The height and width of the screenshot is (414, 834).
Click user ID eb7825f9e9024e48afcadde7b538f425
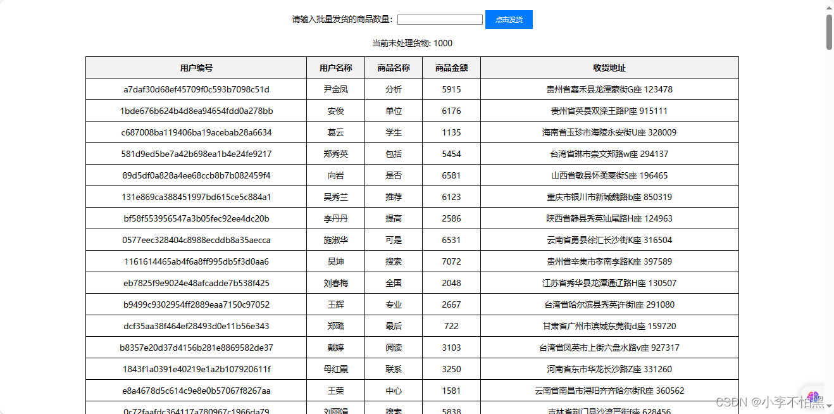pos(196,283)
